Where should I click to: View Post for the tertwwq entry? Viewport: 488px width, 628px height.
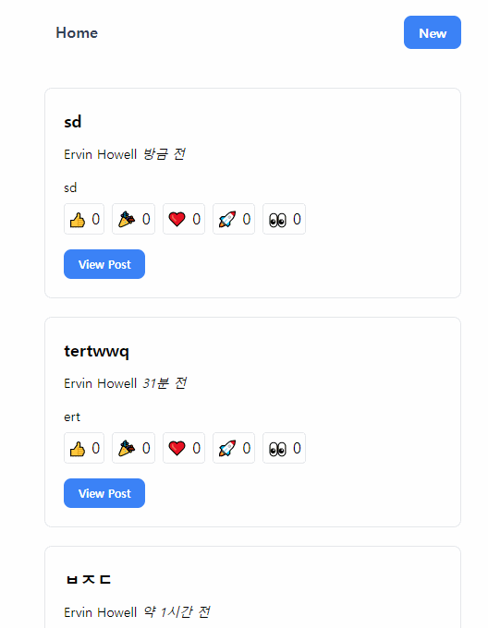pyautogui.click(x=104, y=493)
